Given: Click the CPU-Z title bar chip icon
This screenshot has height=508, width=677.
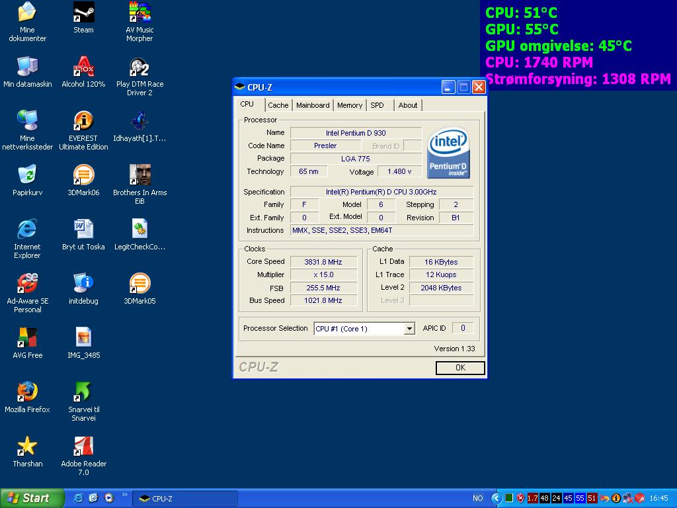Looking at the screenshot, I should 240,87.
